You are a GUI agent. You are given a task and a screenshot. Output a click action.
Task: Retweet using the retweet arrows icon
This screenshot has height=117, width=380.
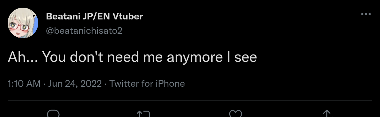click(x=143, y=113)
